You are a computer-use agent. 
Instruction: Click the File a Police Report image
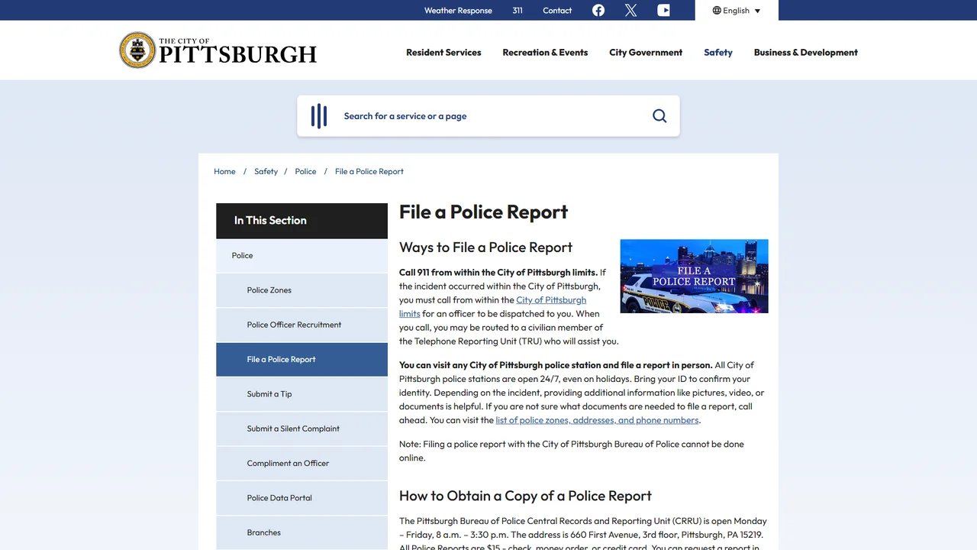tap(694, 276)
